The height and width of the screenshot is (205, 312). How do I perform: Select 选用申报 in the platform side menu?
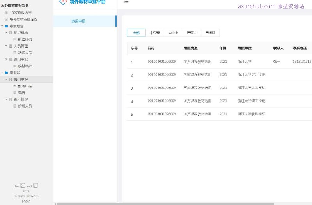(x=84, y=21)
